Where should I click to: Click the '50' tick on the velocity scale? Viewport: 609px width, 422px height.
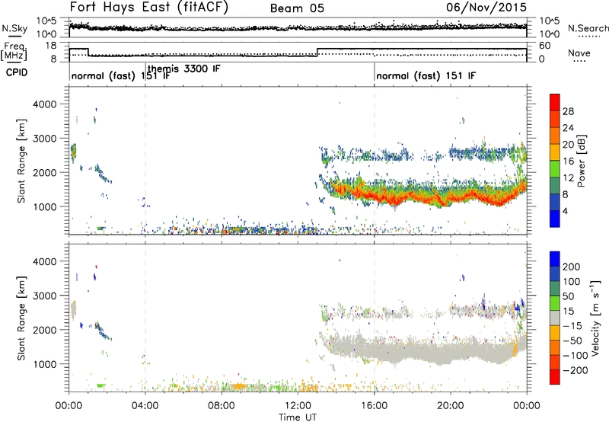pyautogui.click(x=569, y=296)
